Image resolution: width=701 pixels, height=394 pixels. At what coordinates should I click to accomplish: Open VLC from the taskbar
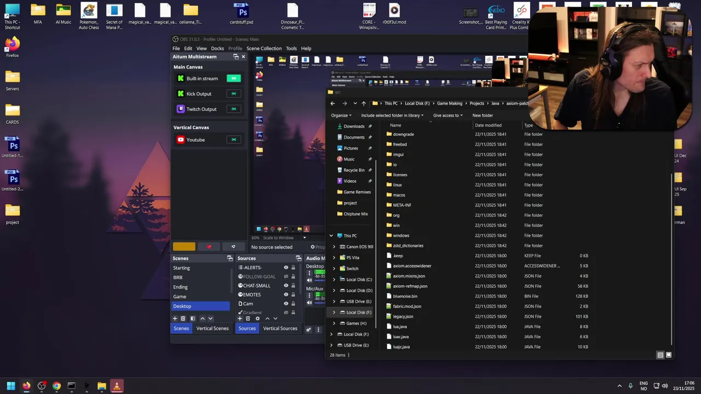point(116,386)
